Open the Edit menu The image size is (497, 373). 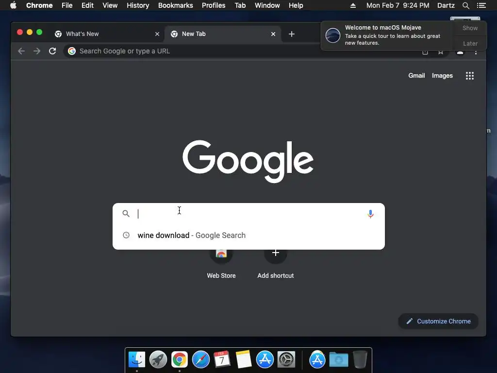click(x=87, y=5)
